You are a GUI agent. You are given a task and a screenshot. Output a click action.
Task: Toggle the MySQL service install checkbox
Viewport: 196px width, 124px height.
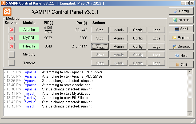(12, 38)
